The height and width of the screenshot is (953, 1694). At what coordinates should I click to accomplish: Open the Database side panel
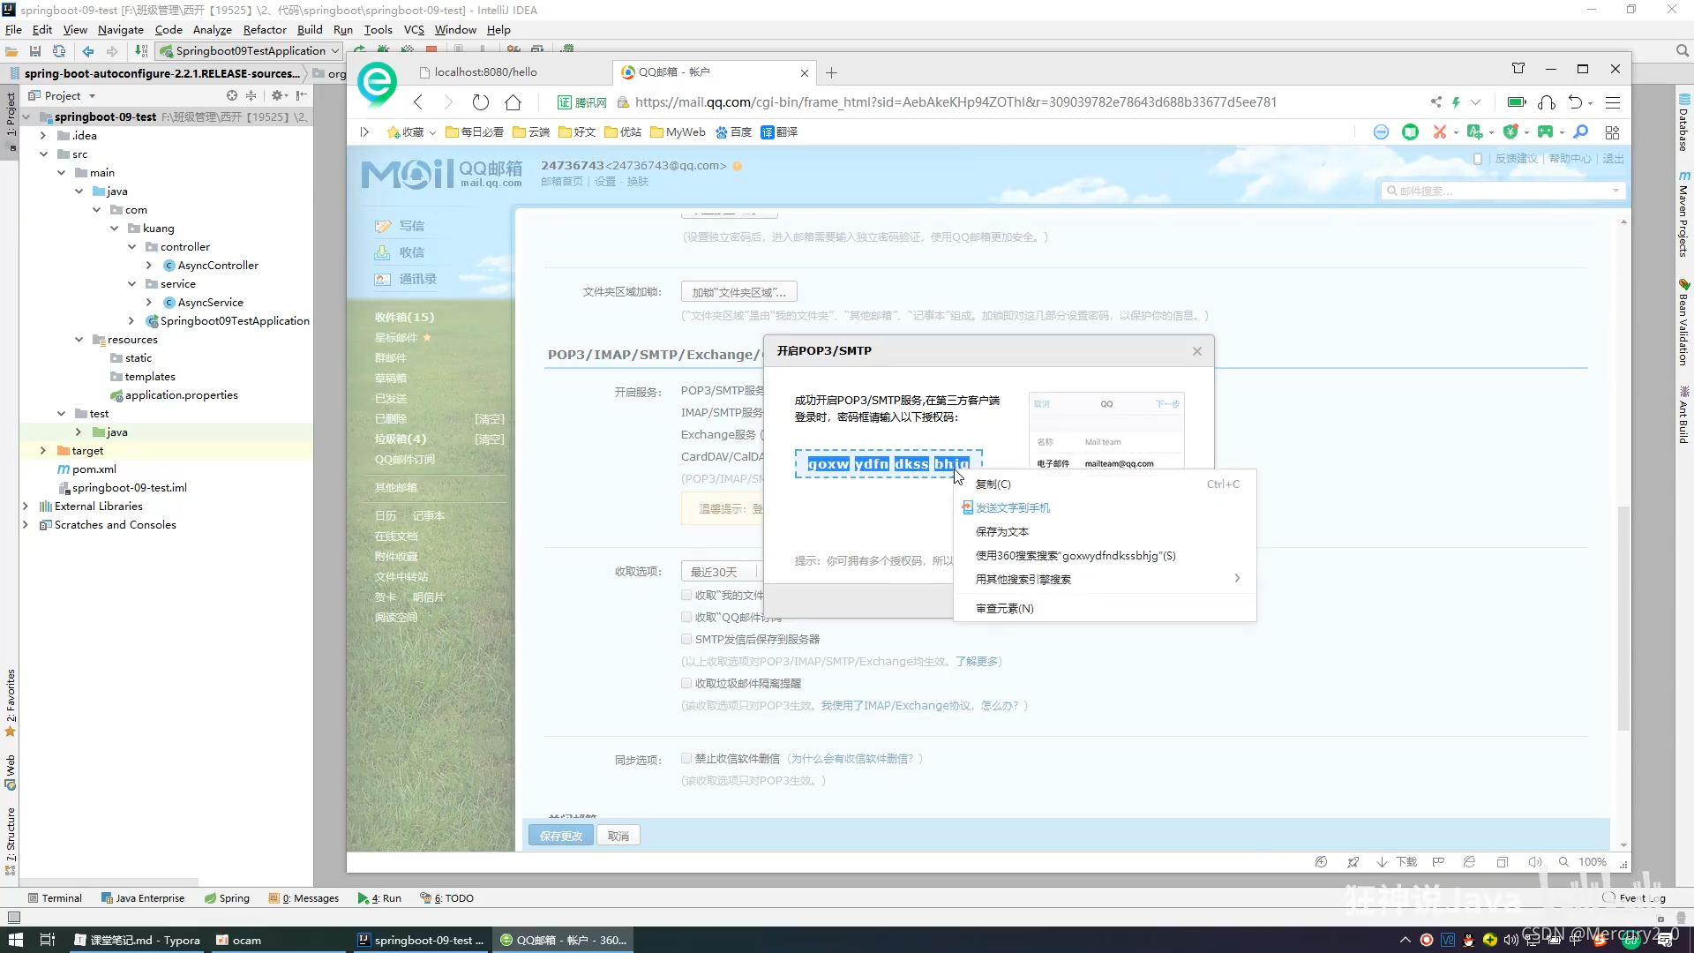click(x=1683, y=122)
